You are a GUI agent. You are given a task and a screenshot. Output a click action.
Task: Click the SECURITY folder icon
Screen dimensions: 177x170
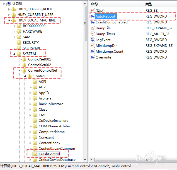pos(19,43)
